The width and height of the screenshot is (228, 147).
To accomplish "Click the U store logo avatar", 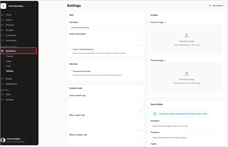I will 3,6.
